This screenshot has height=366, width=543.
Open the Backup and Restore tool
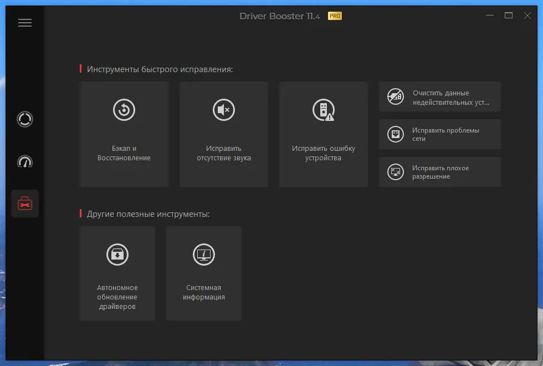[124, 133]
